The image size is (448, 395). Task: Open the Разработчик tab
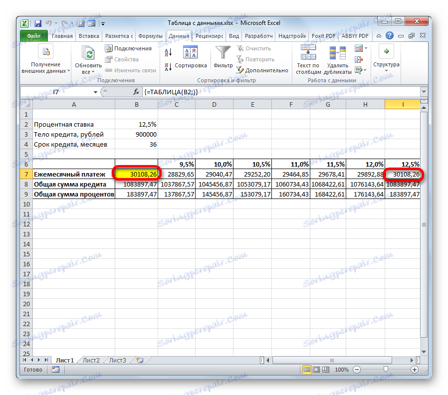258,36
